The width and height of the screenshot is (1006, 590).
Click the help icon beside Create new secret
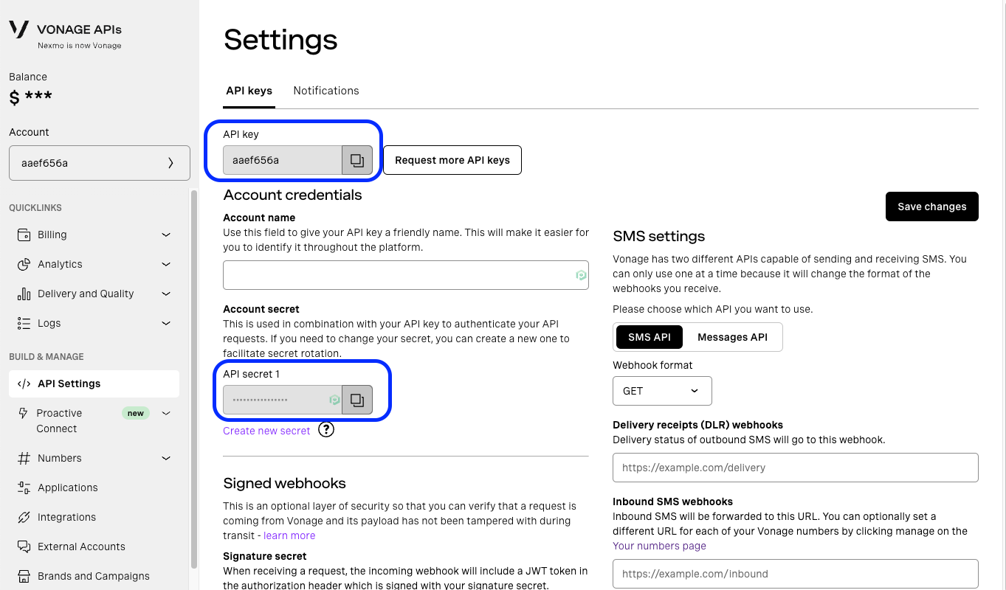click(x=326, y=429)
